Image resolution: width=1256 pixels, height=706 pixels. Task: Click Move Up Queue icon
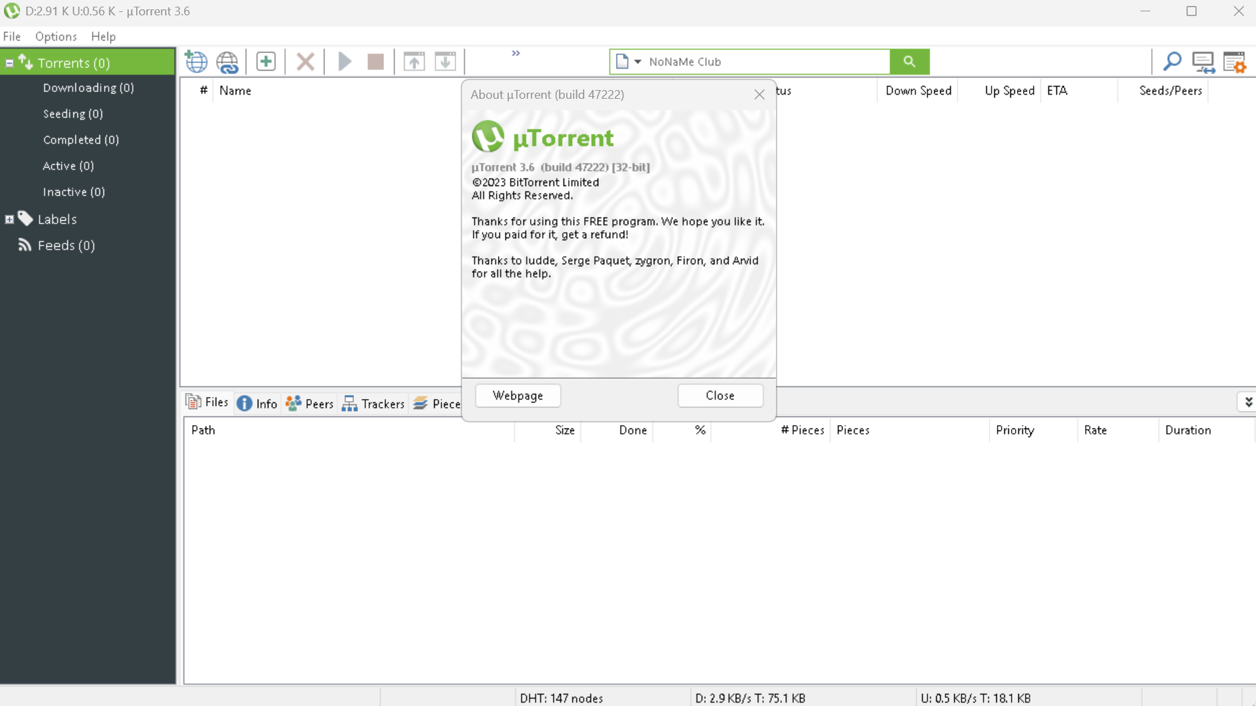[414, 61]
